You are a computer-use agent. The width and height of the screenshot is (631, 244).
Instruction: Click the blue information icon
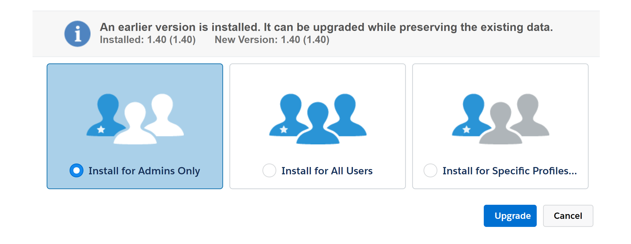coord(77,34)
